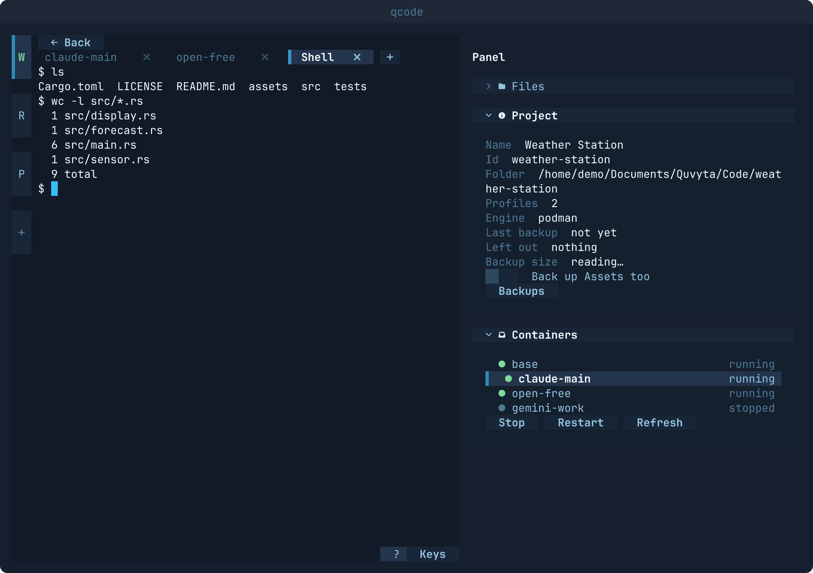Click the 'nothing' left out value
813x573 pixels.
pyautogui.click(x=574, y=247)
